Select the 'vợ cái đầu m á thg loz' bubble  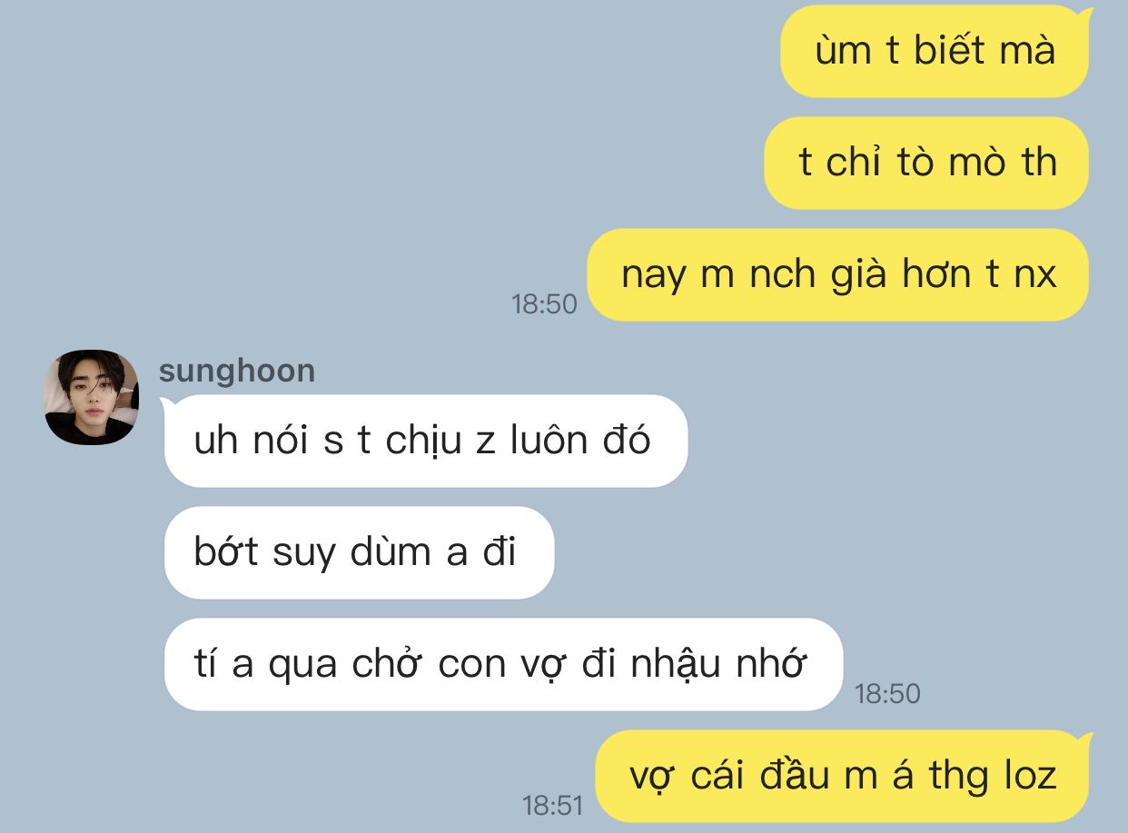point(842,776)
